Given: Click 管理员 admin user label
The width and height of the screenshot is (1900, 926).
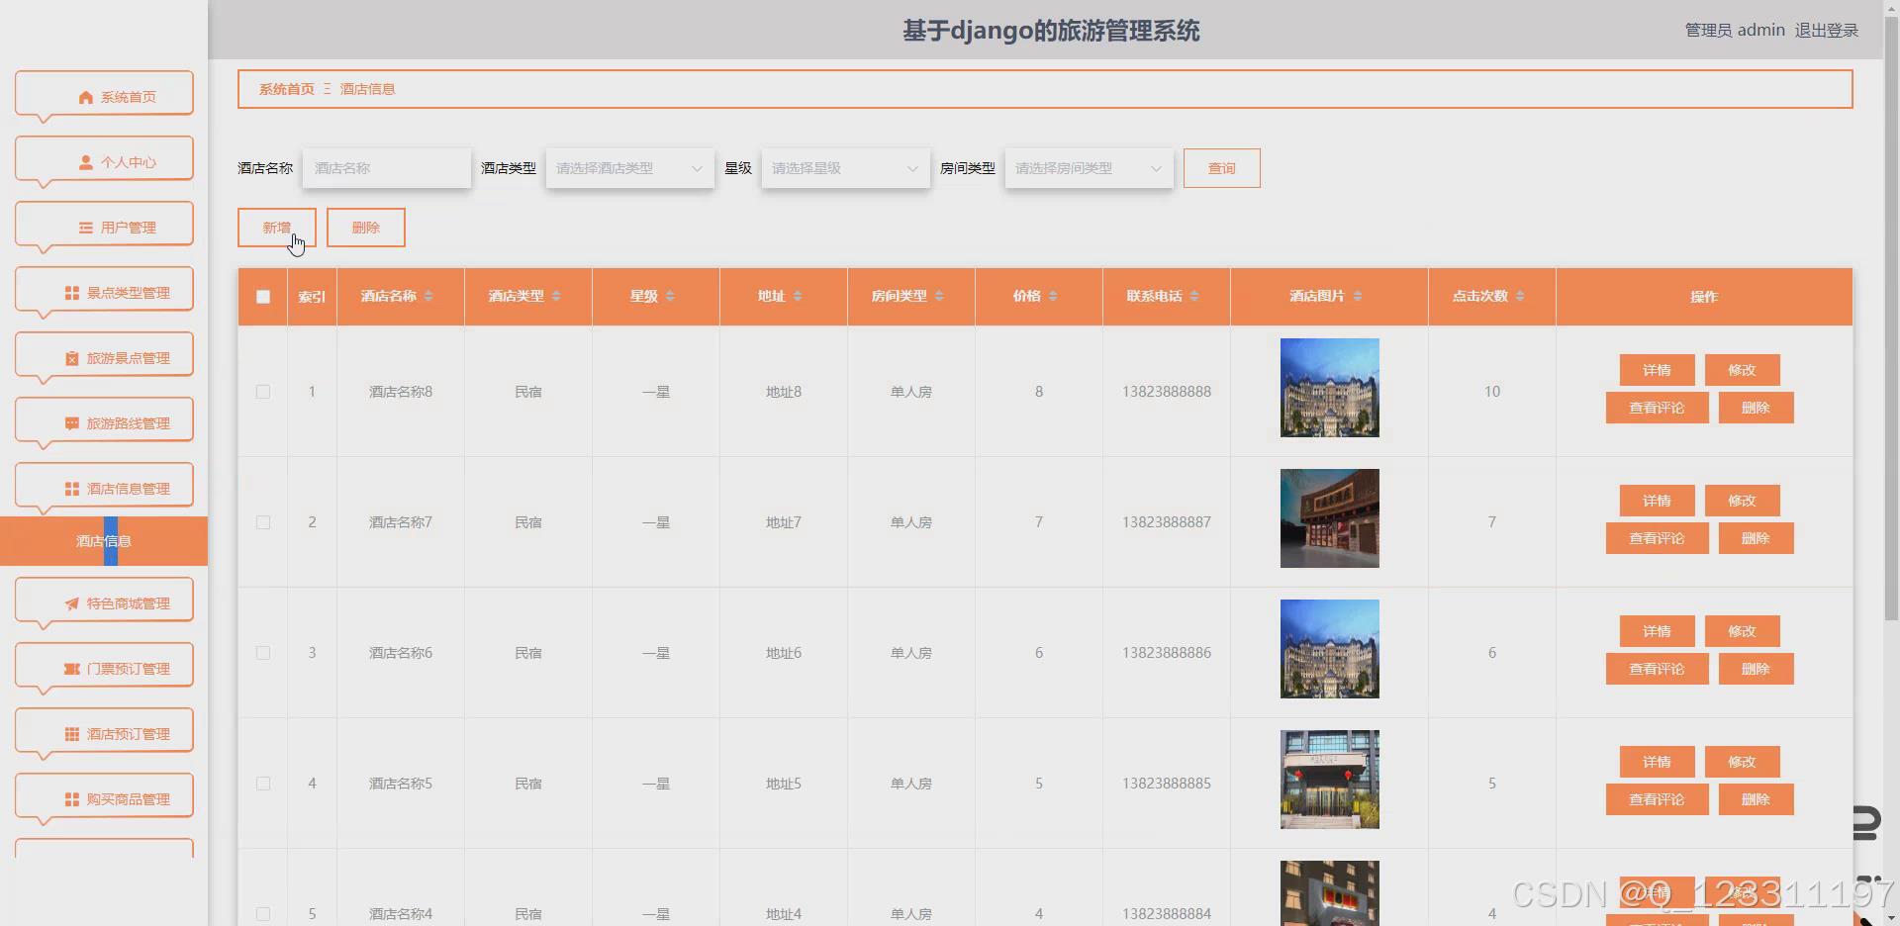Looking at the screenshot, I should pyautogui.click(x=1735, y=31).
